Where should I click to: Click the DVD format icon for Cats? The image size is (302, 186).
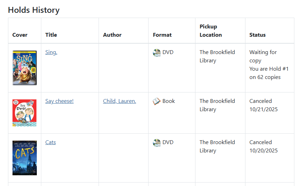(157, 143)
